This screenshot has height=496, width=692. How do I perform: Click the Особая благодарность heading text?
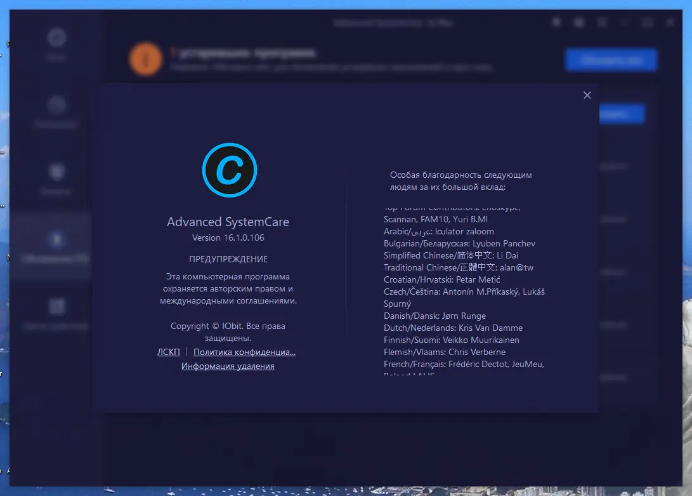pos(460,181)
